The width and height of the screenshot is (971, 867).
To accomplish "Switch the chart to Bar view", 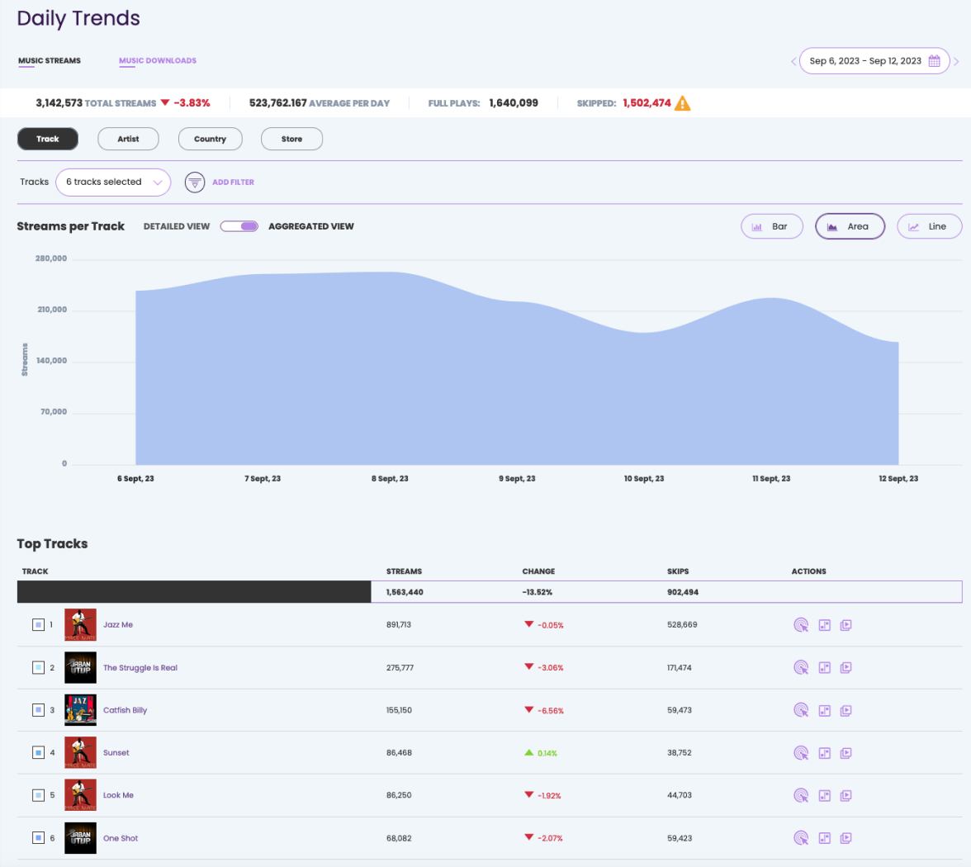I will (771, 225).
